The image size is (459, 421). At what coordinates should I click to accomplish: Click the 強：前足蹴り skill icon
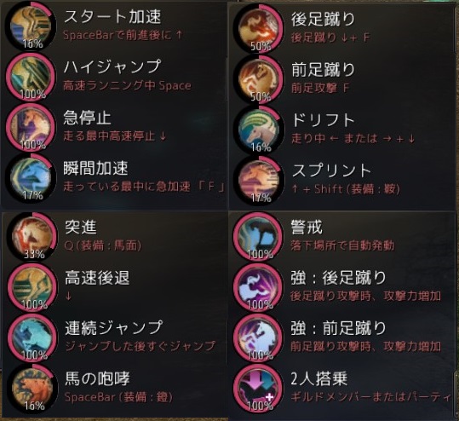pyautogui.click(x=258, y=337)
